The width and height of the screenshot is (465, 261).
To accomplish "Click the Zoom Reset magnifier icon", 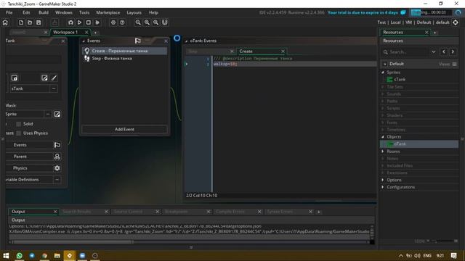I will point(147,22).
